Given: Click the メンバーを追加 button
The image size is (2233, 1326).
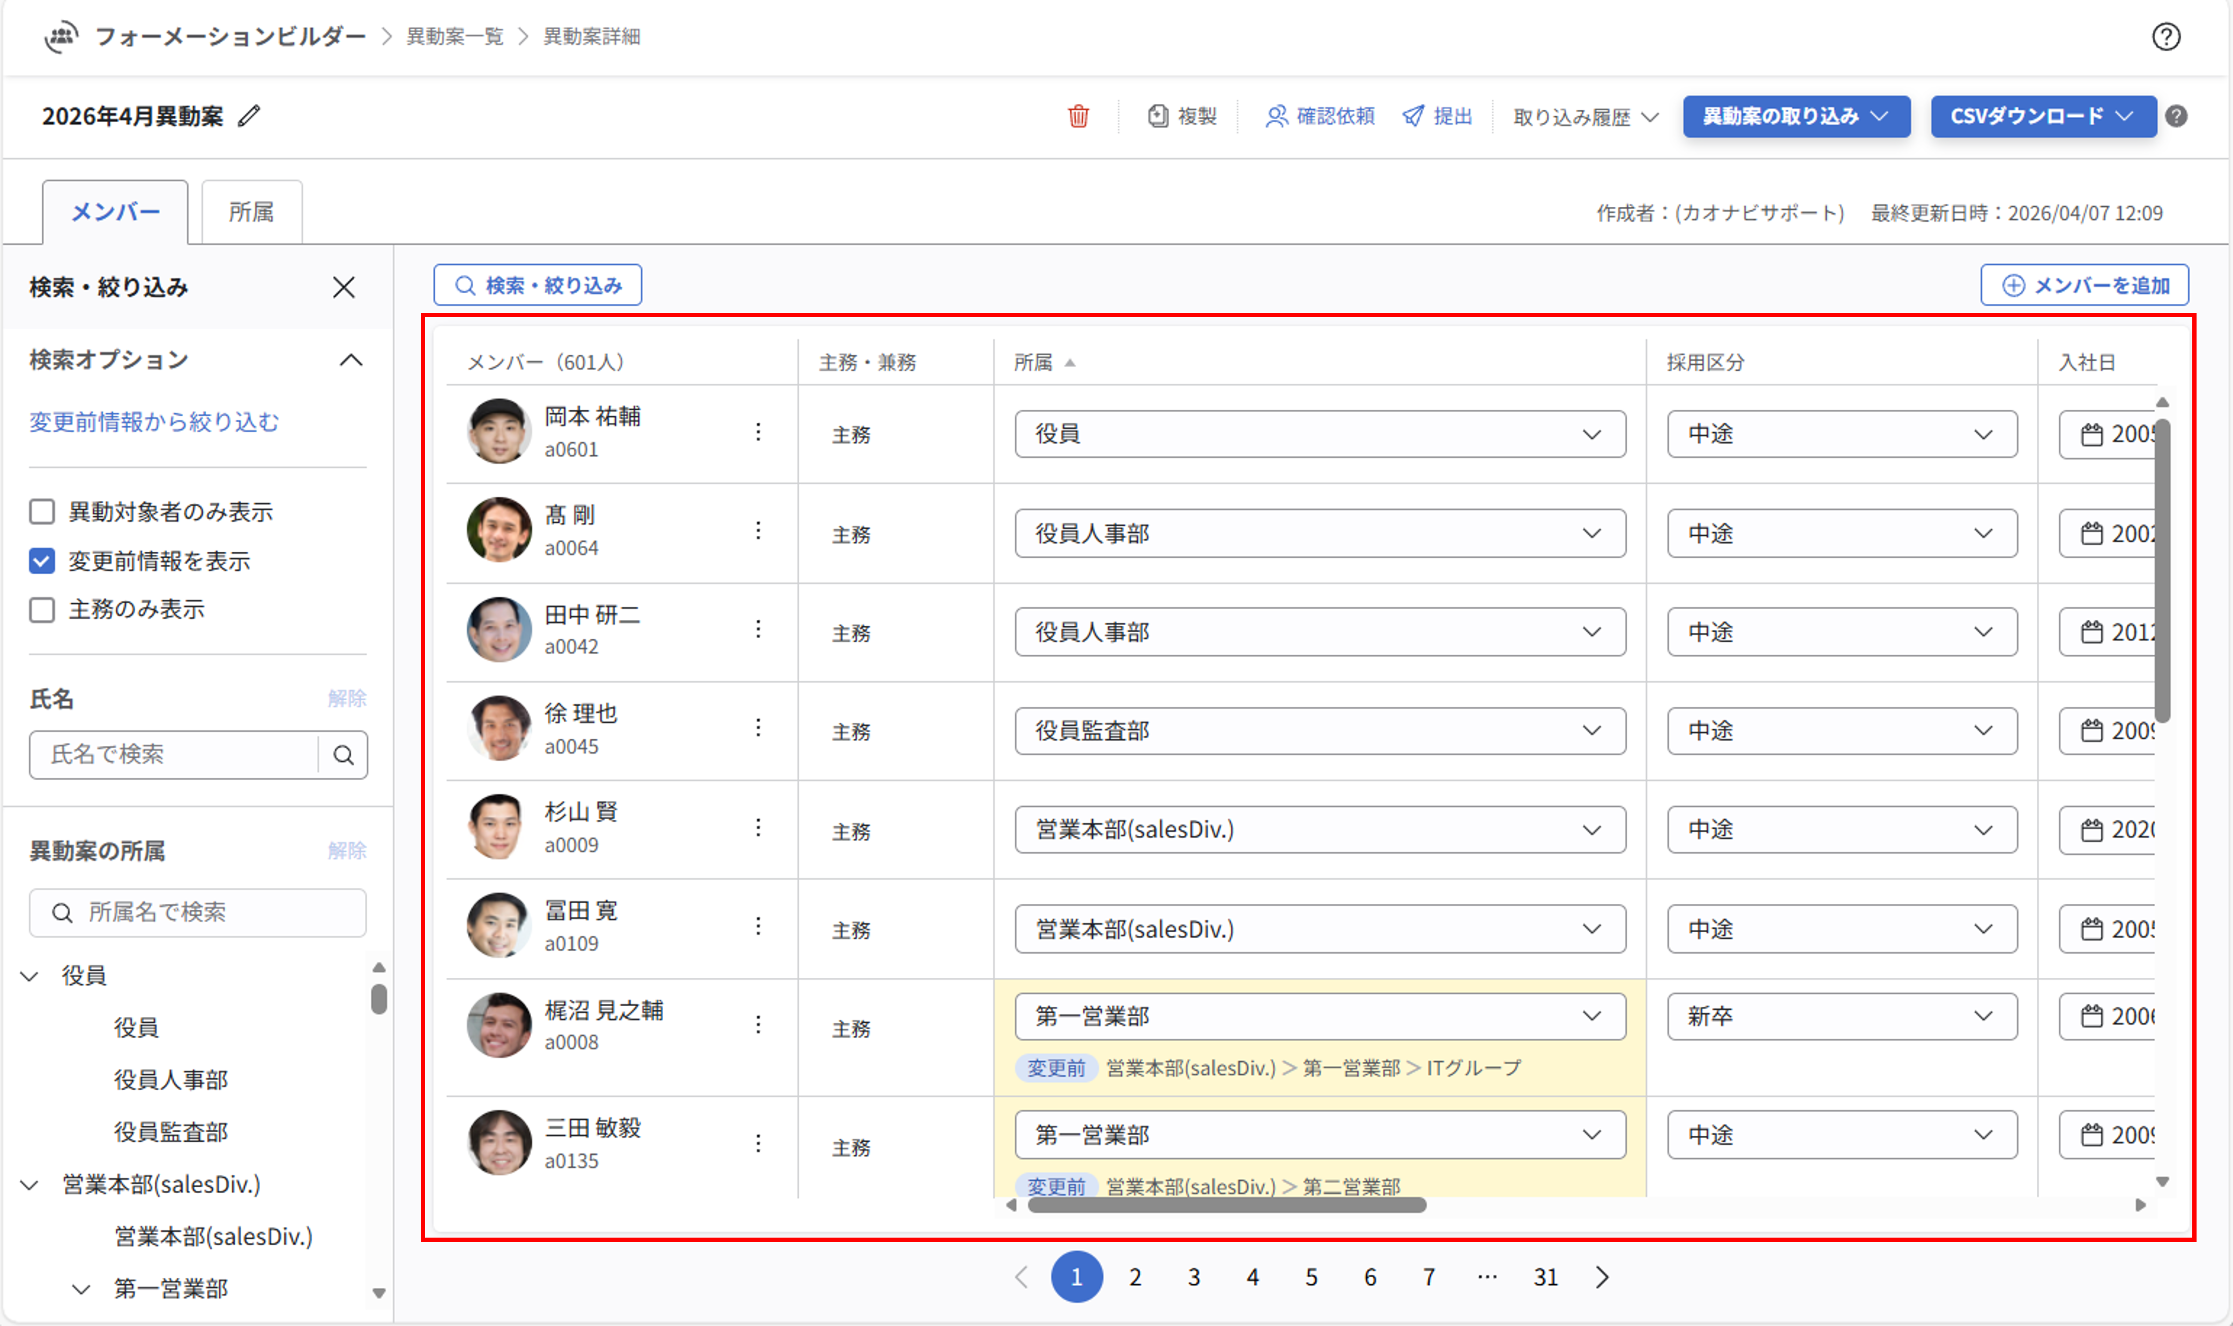Looking at the screenshot, I should (2085, 285).
